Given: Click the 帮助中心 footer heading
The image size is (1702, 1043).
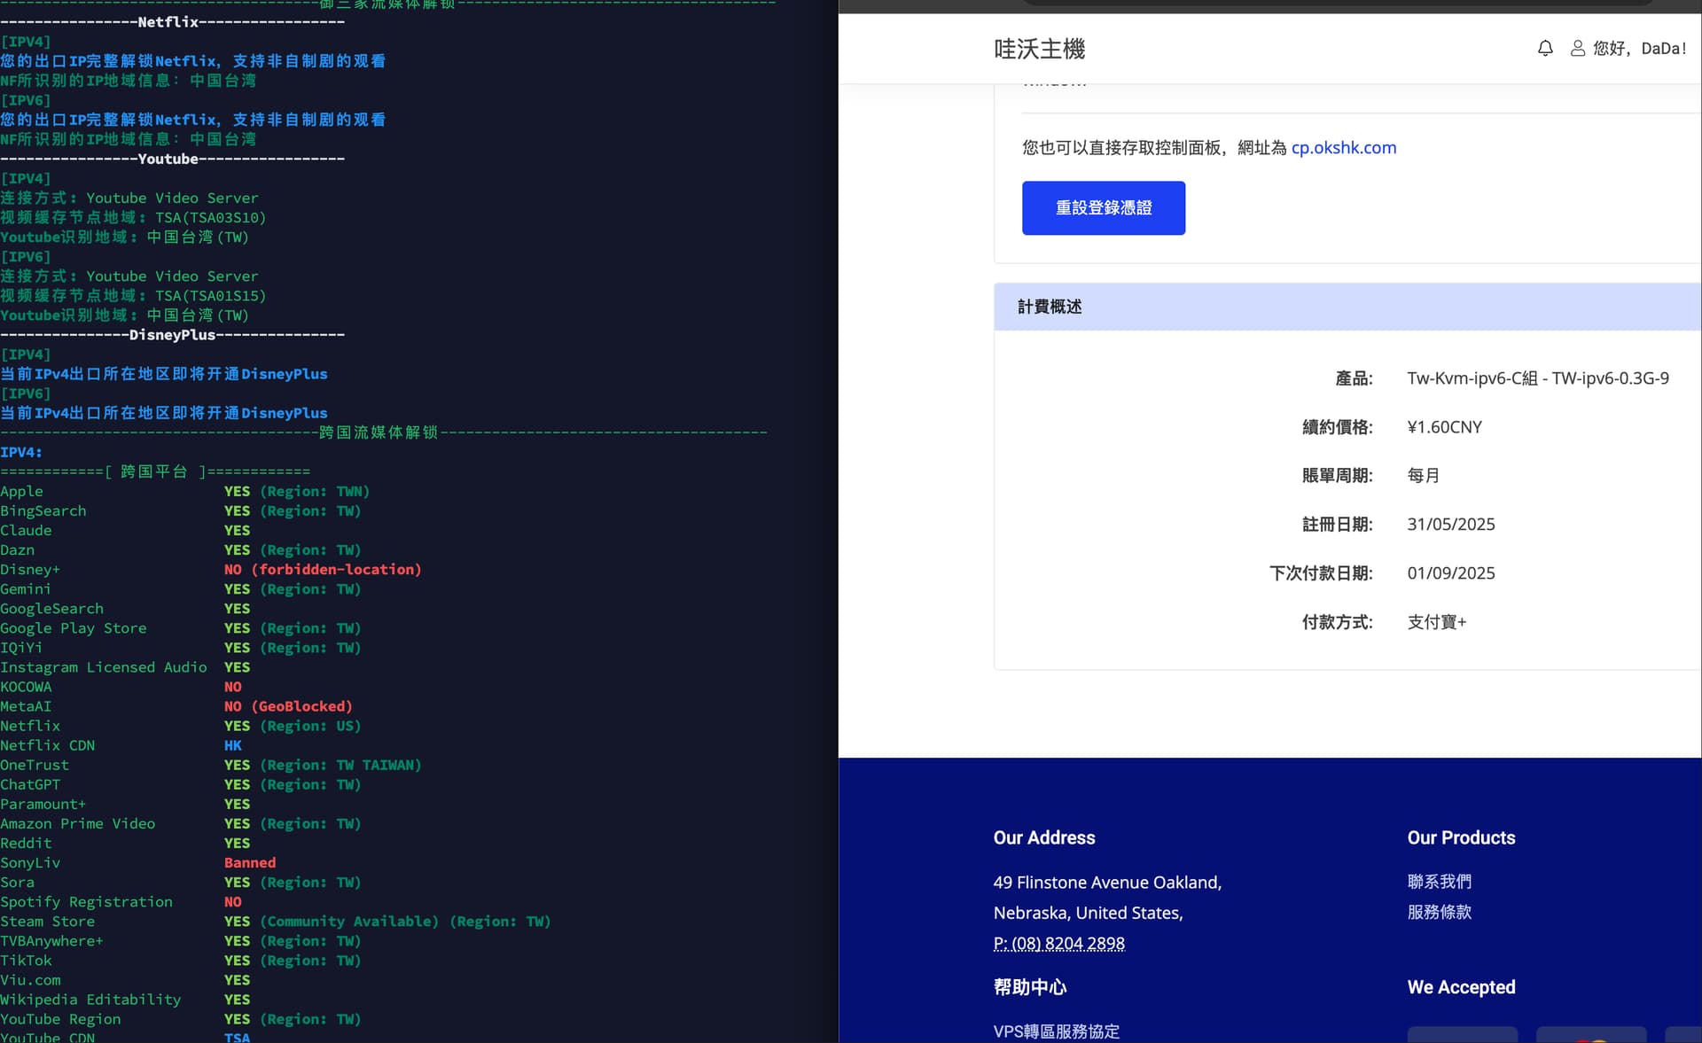Looking at the screenshot, I should click(1029, 987).
